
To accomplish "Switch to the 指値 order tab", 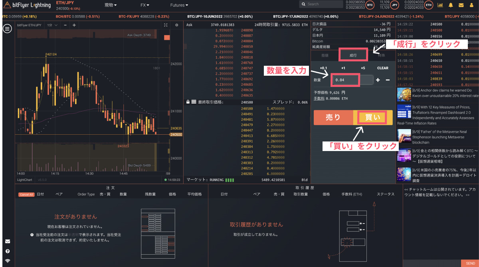I will [325, 55].
